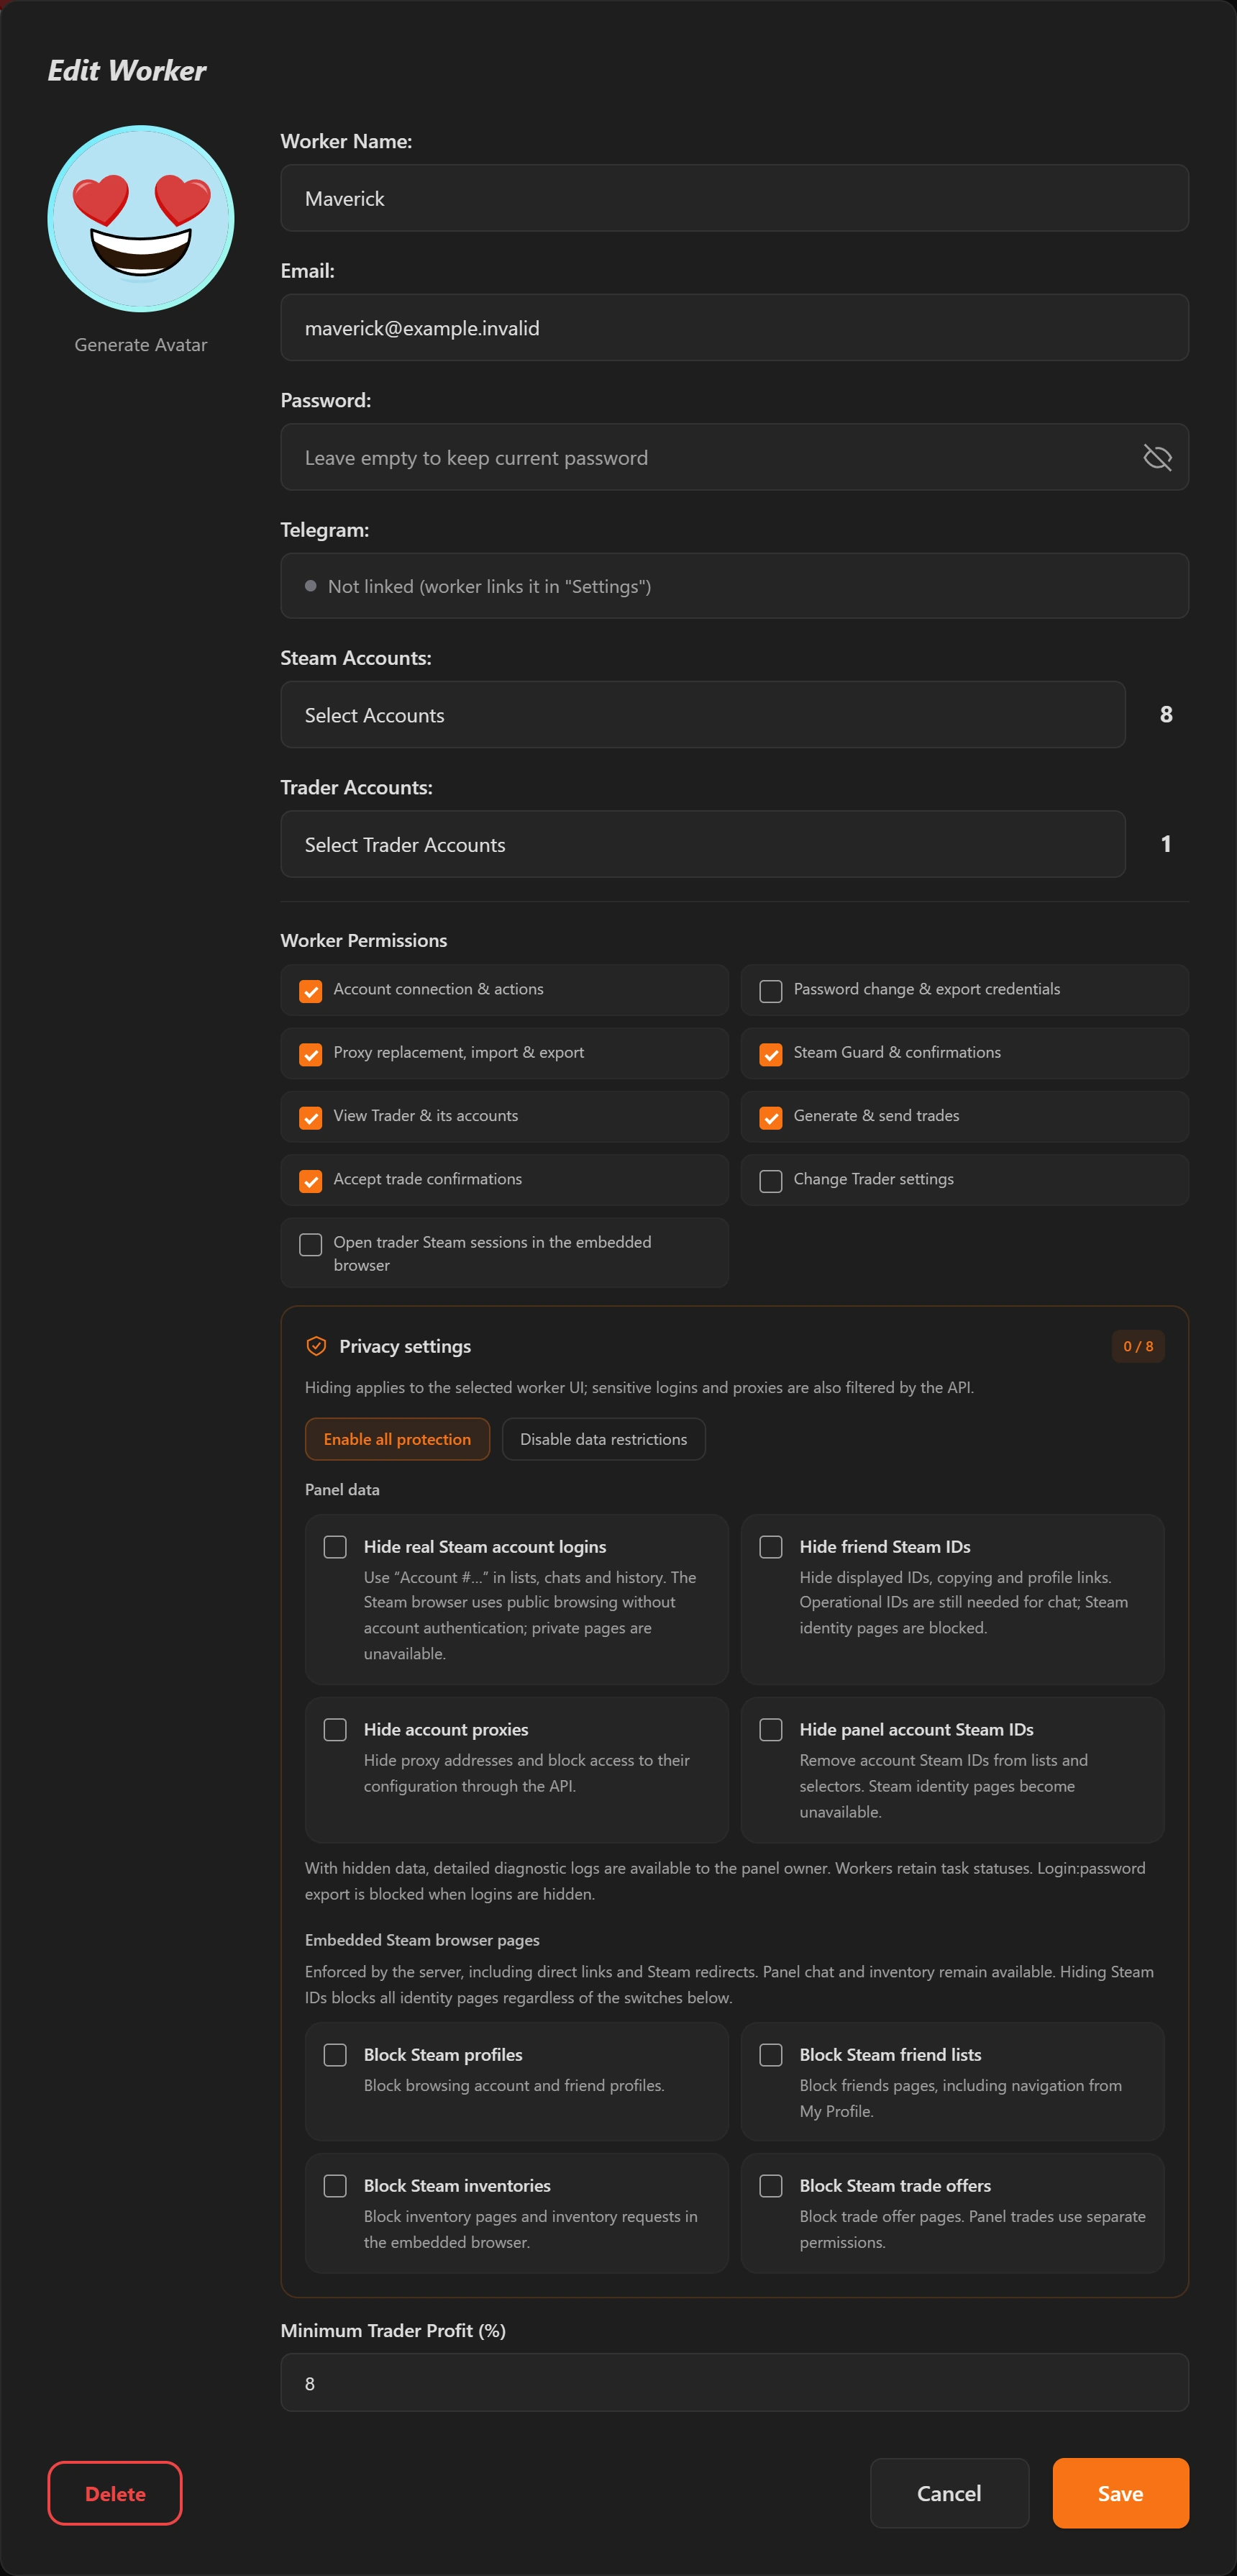
Task: Click the Cancel button
Action: [949, 2493]
